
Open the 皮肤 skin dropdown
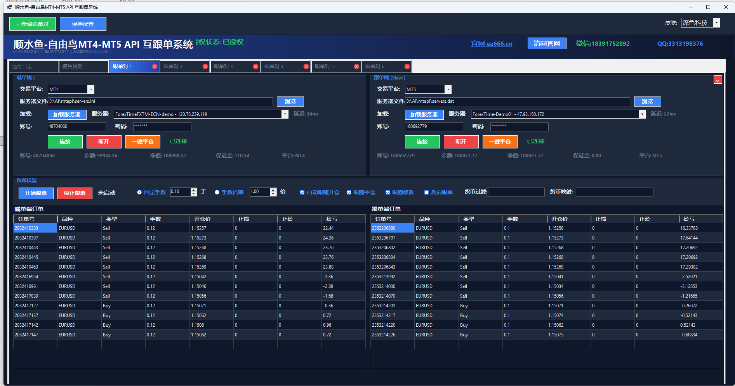716,23
